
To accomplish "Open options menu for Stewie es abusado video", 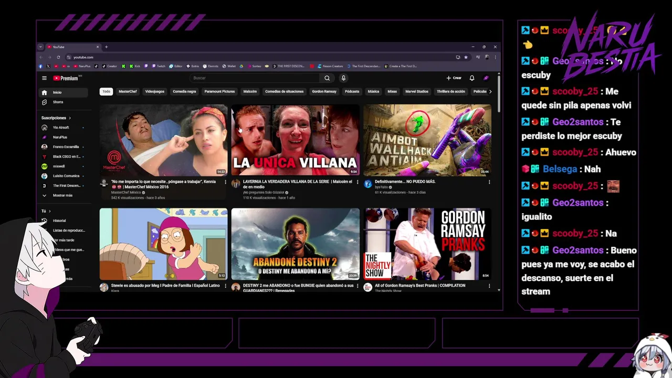I will pyautogui.click(x=226, y=286).
